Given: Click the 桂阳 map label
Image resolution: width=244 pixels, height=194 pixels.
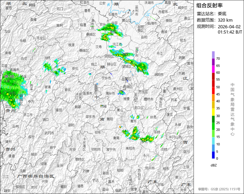Looking at the screenshot, I should click(x=120, y=170).
